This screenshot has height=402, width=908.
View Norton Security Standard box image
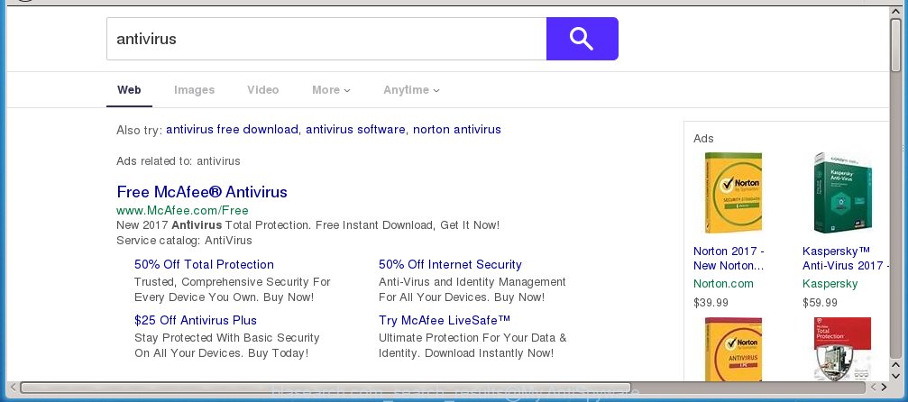point(732,193)
